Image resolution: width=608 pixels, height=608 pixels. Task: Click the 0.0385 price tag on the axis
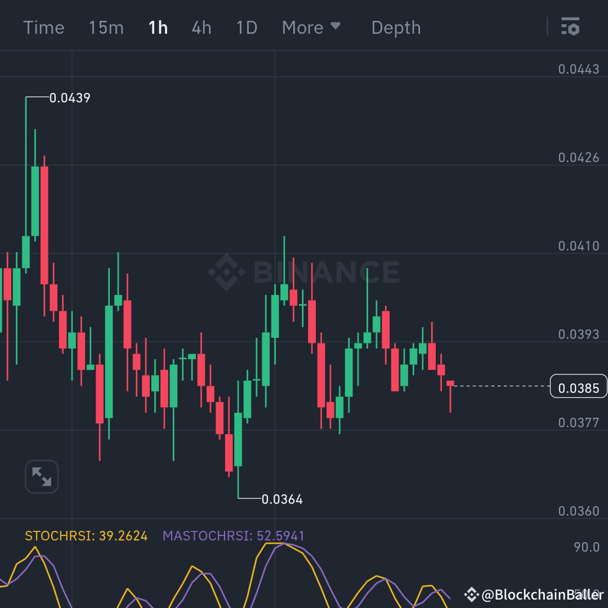point(578,386)
